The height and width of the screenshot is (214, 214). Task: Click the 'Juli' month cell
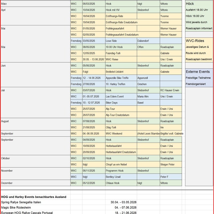click(x=36, y=103)
